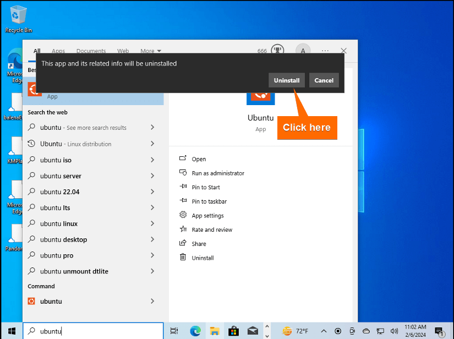This screenshot has width=454, height=339.
Task: Open the volume speaker tray icon
Action: pos(394,331)
